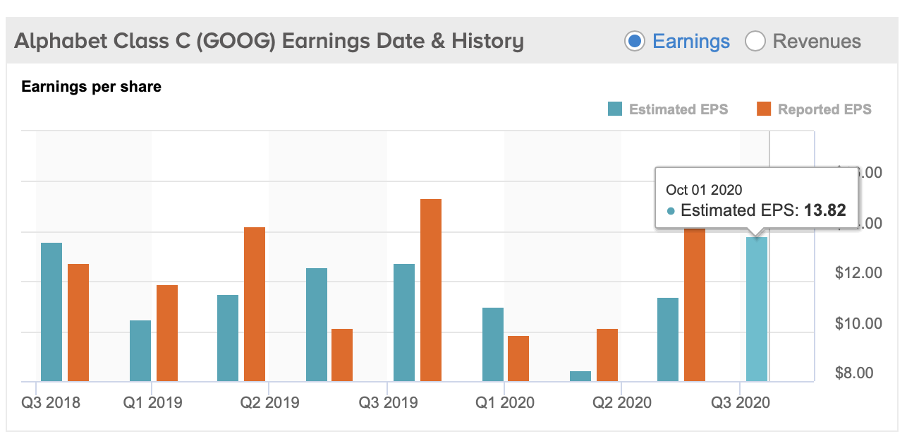Select the Revenues radio button

tap(755, 42)
